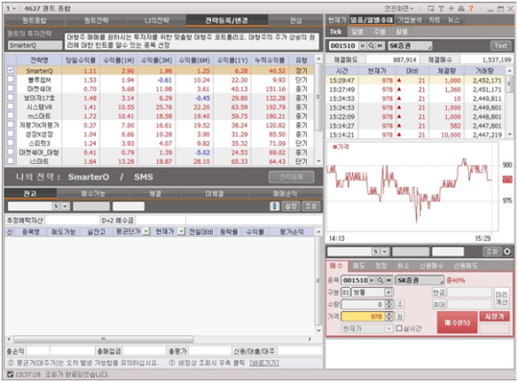
Task: Check the box for 블루칩M strategy
Action: tap(11, 80)
